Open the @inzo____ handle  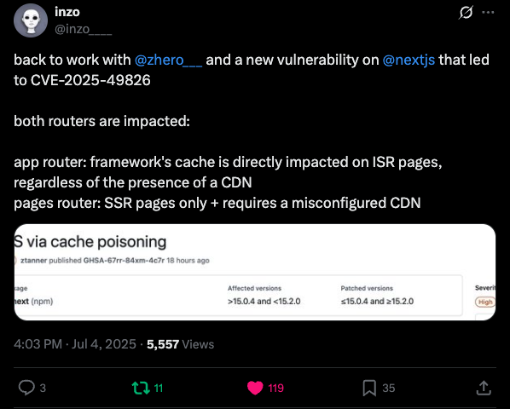(x=84, y=29)
